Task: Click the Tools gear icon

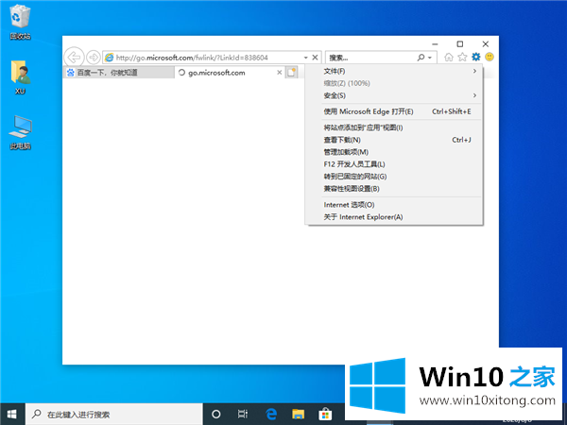Action: tap(476, 57)
